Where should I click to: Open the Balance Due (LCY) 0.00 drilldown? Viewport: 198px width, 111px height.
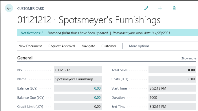coord(97,97)
